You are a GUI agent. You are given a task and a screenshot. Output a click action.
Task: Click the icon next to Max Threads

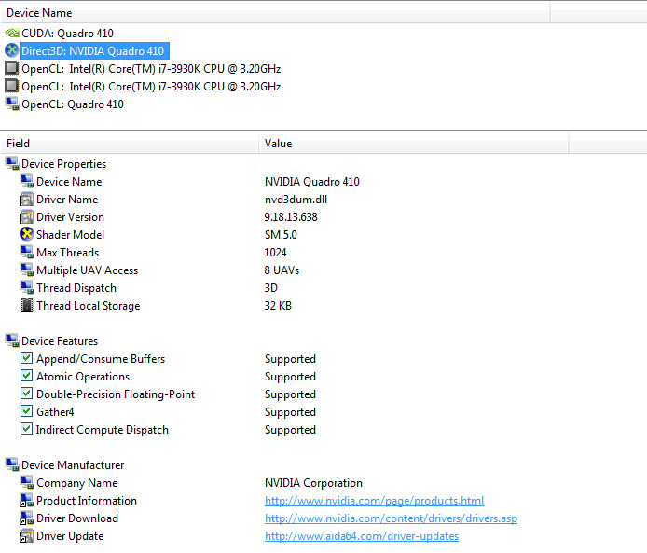27,252
